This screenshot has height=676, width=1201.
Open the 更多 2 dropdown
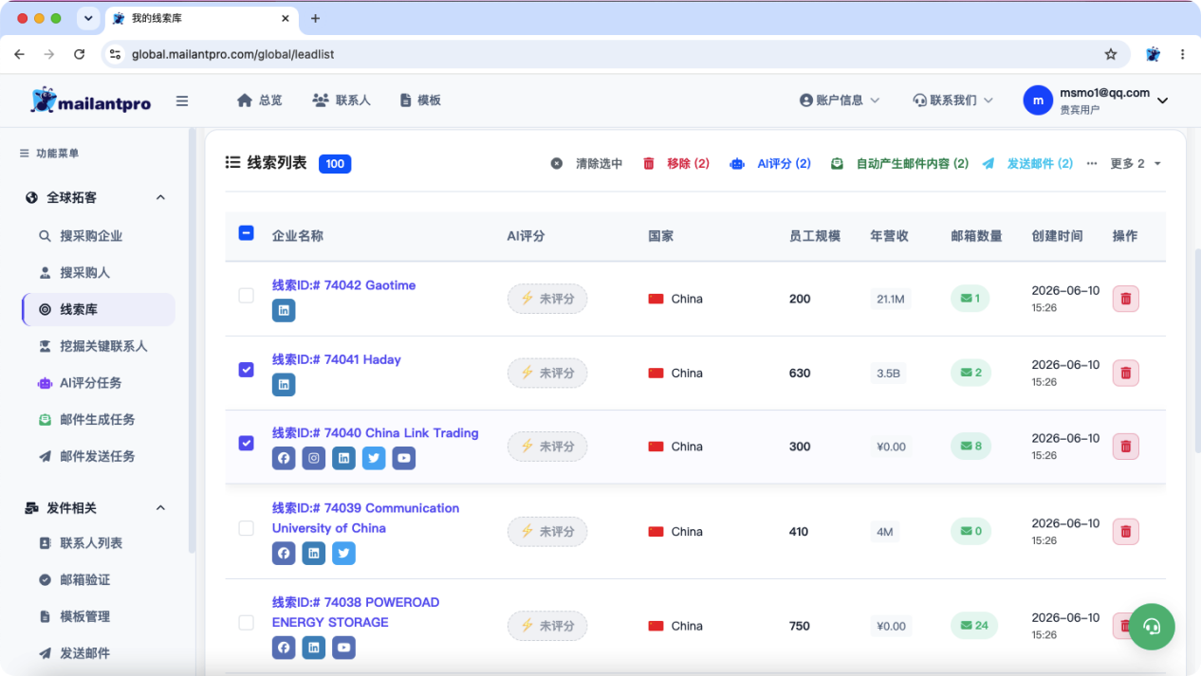pos(1136,164)
